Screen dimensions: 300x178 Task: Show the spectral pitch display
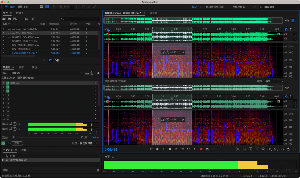[47, 7]
